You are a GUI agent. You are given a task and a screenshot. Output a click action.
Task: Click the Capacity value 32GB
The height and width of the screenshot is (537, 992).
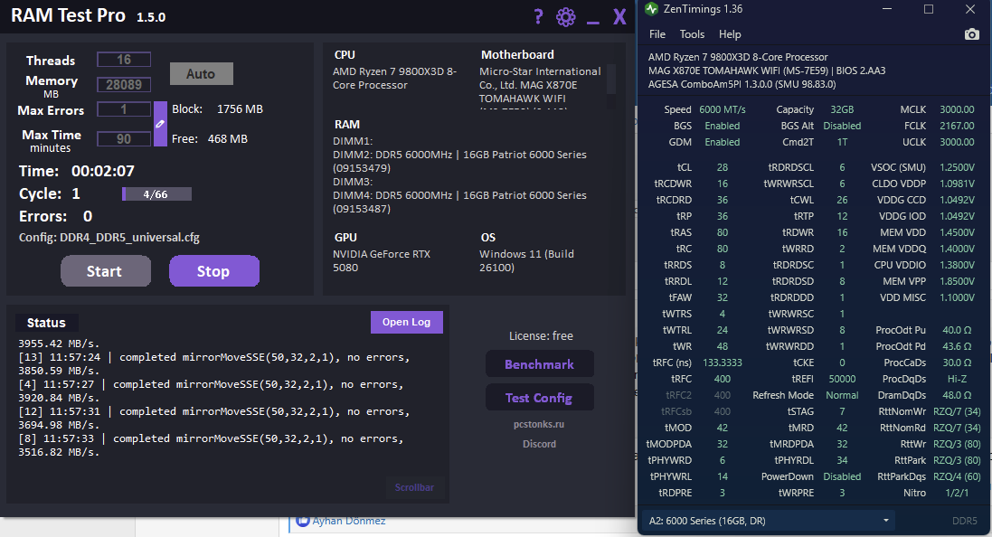click(x=842, y=109)
